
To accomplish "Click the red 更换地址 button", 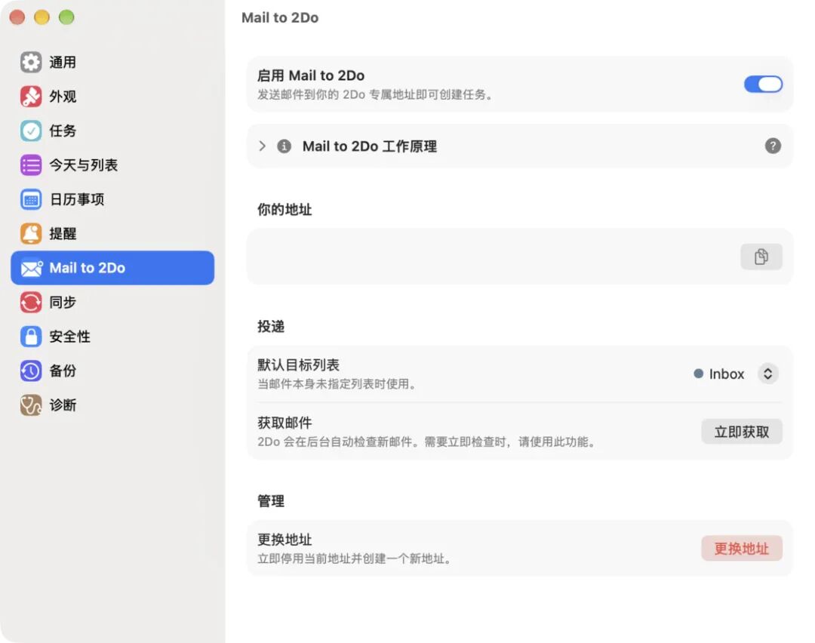I will coord(742,549).
